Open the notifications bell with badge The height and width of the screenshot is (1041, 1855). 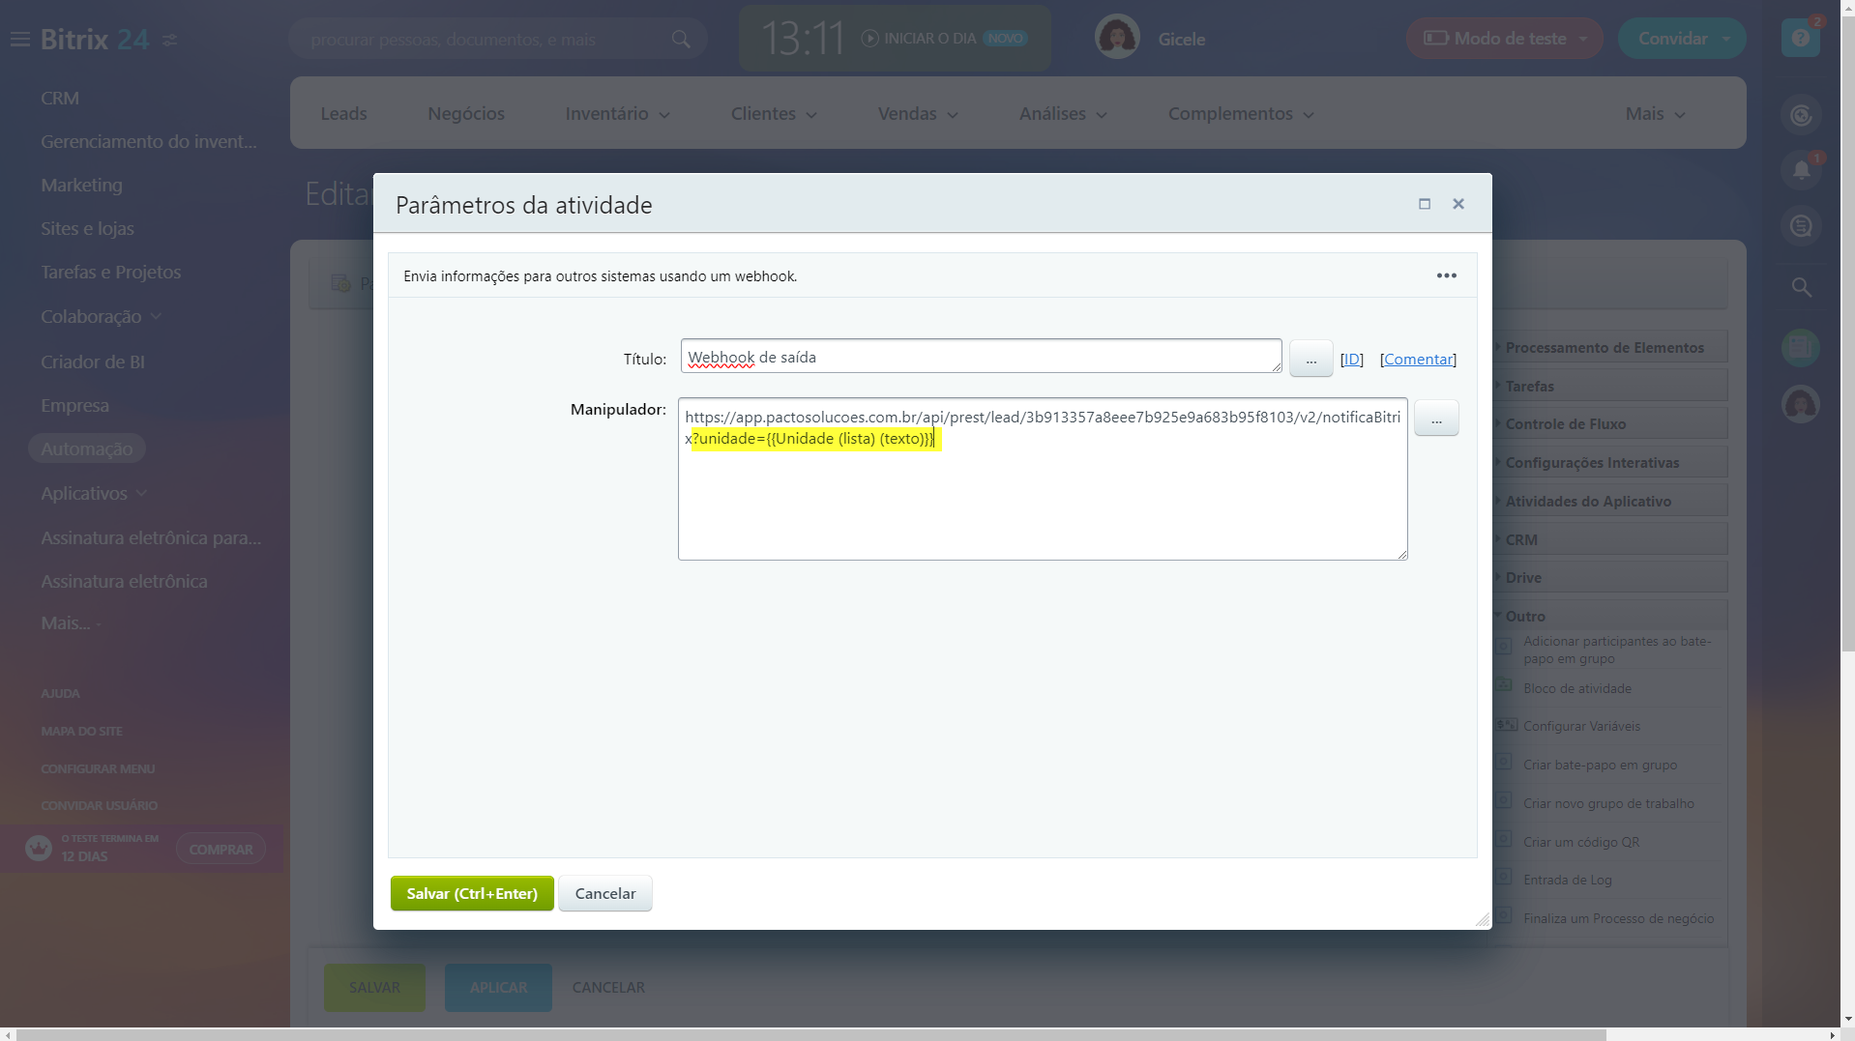(x=1800, y=170)
